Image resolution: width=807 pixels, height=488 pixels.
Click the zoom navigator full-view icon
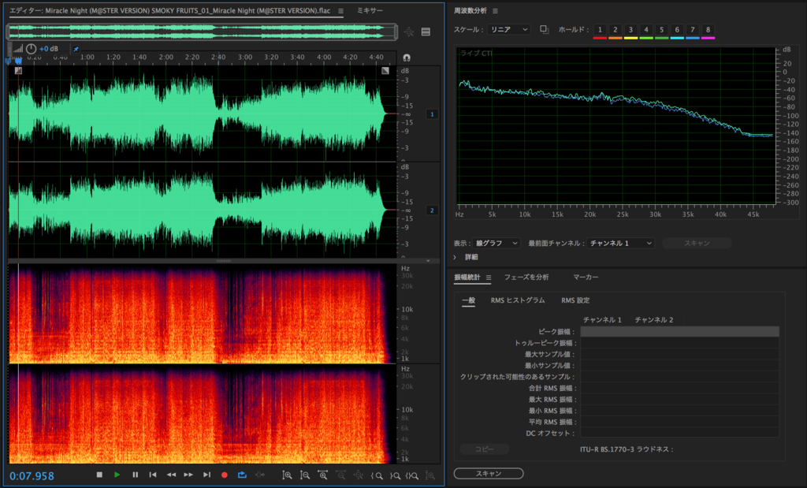click(409, 32)
